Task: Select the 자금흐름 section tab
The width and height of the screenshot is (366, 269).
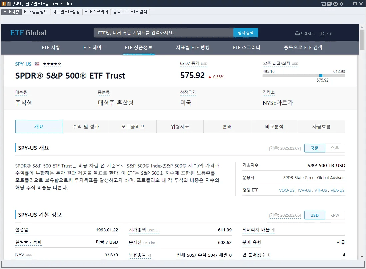Action: [321, 127]
